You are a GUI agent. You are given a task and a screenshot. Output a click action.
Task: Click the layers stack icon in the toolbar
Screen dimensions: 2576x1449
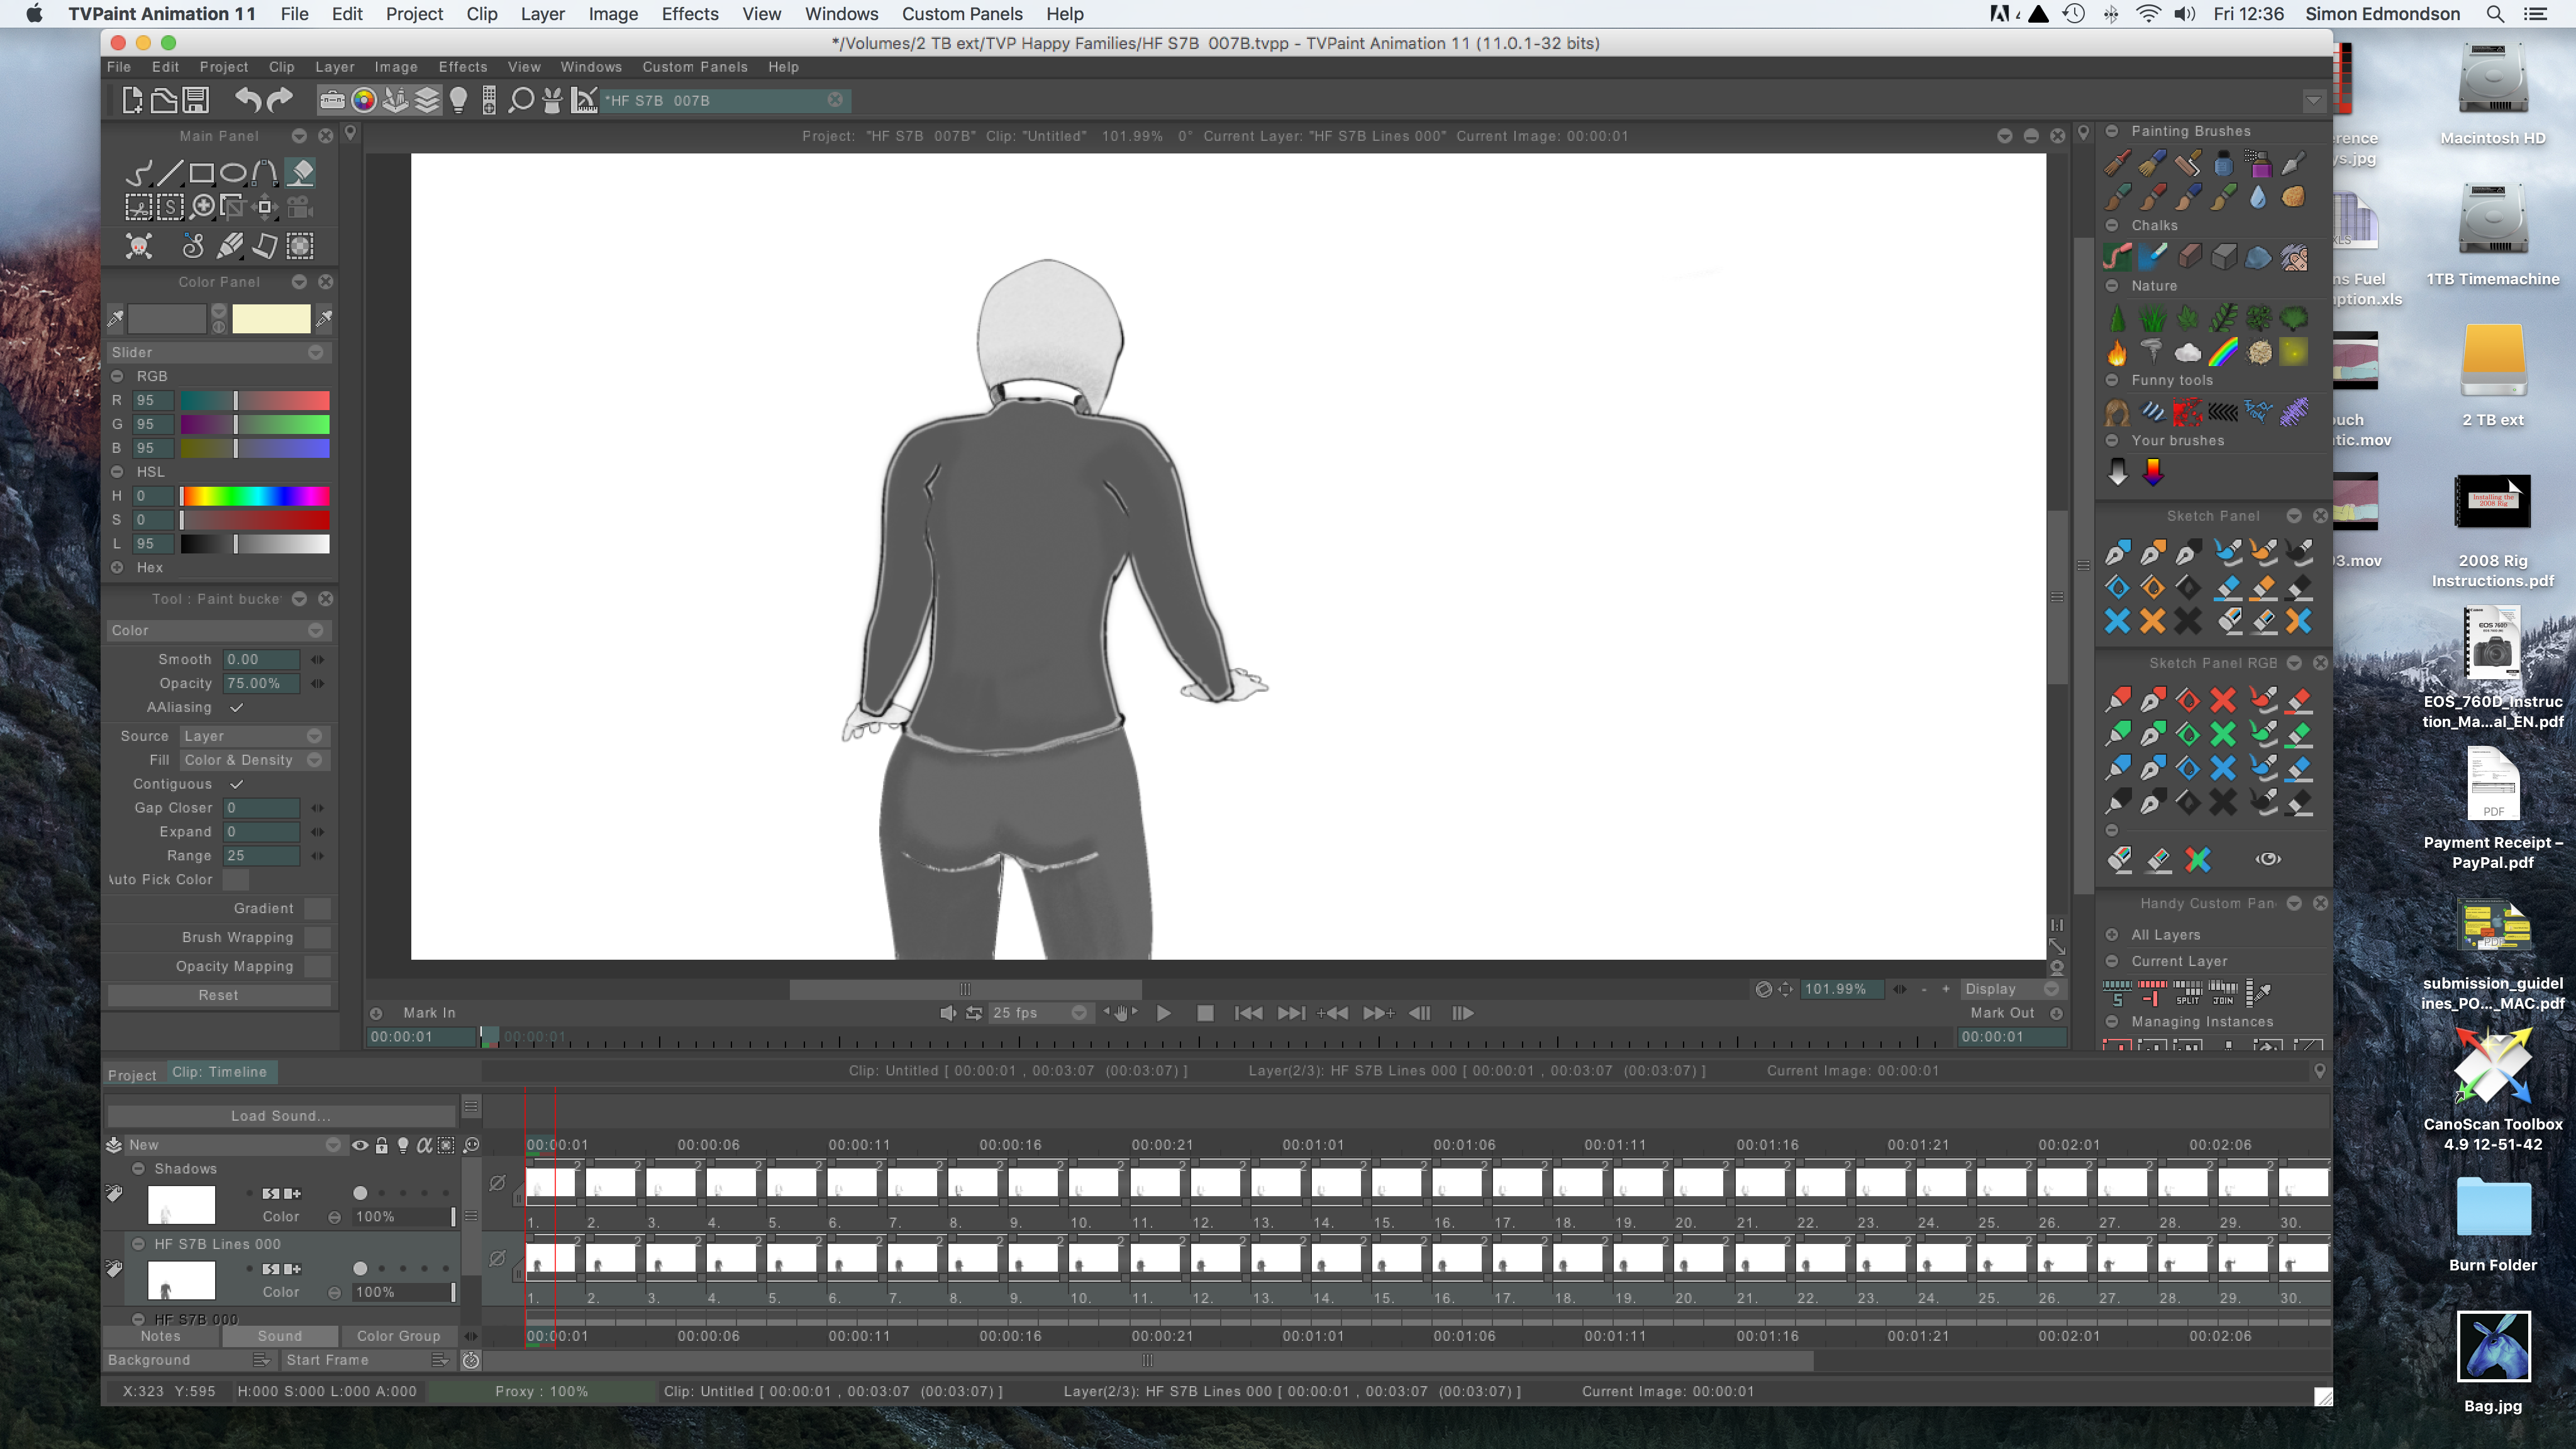tap(427, 100)
